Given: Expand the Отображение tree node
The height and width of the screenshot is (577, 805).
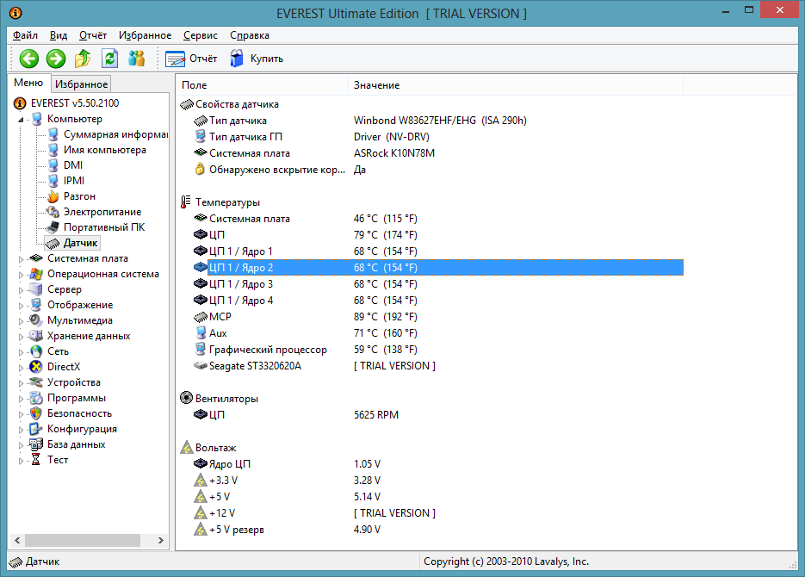Looking at the screenshot, I should coord(21,306).
